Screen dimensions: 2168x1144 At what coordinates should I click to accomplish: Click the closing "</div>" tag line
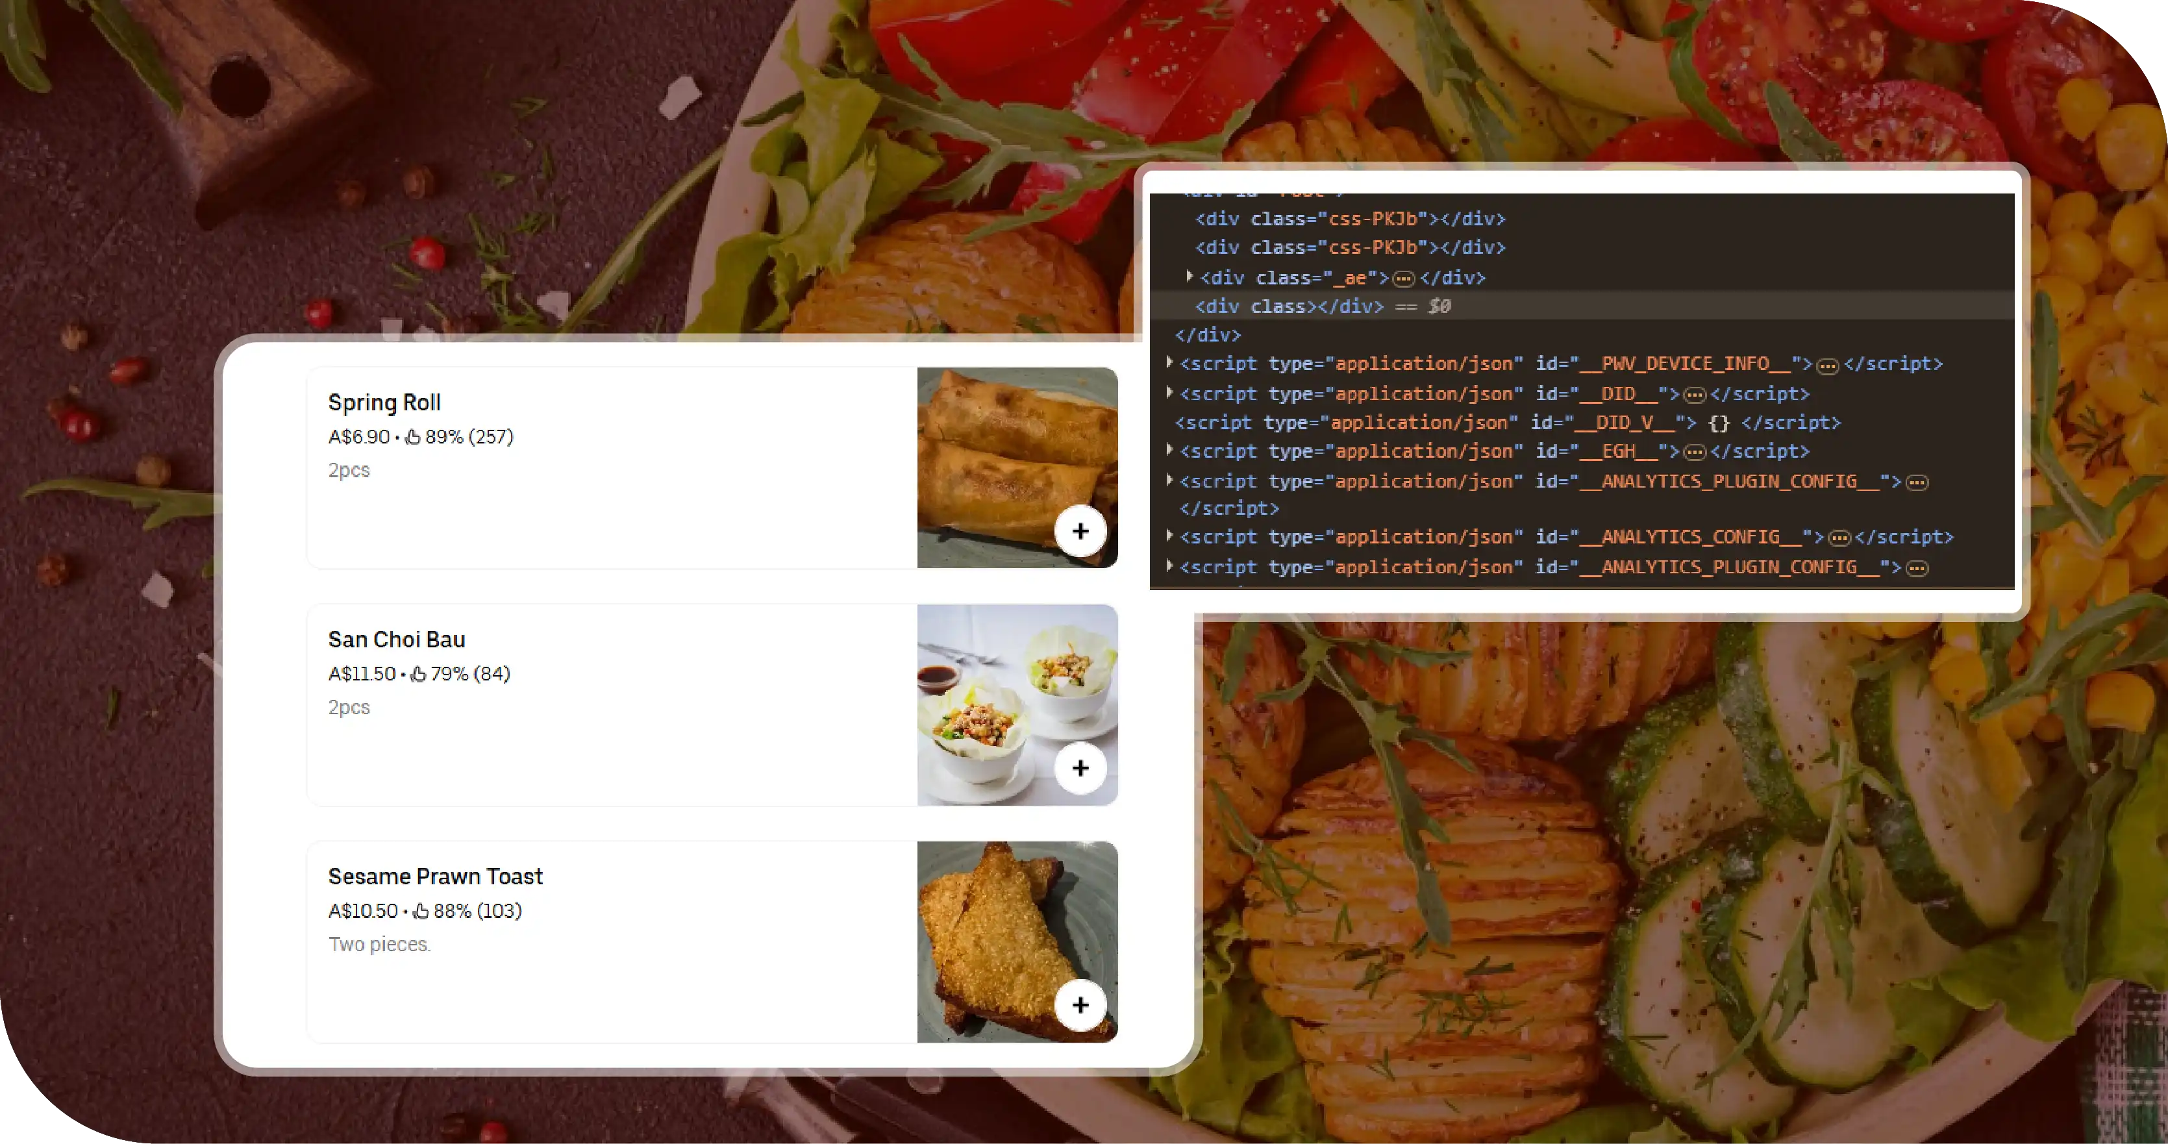coord(1208,335)
